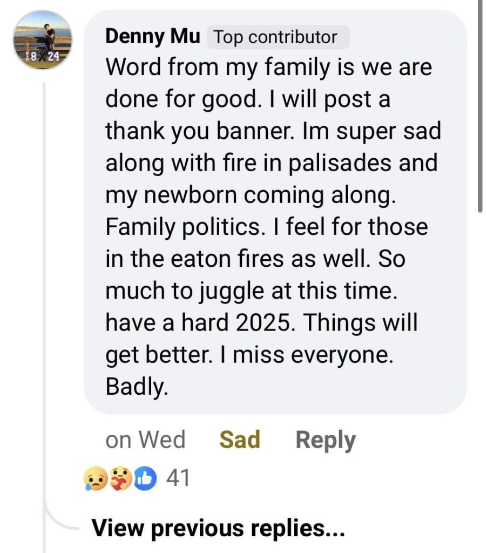Tap the gold Sad reaction indicator
Viewport: 487px width, 553px height.
point(239,440)
